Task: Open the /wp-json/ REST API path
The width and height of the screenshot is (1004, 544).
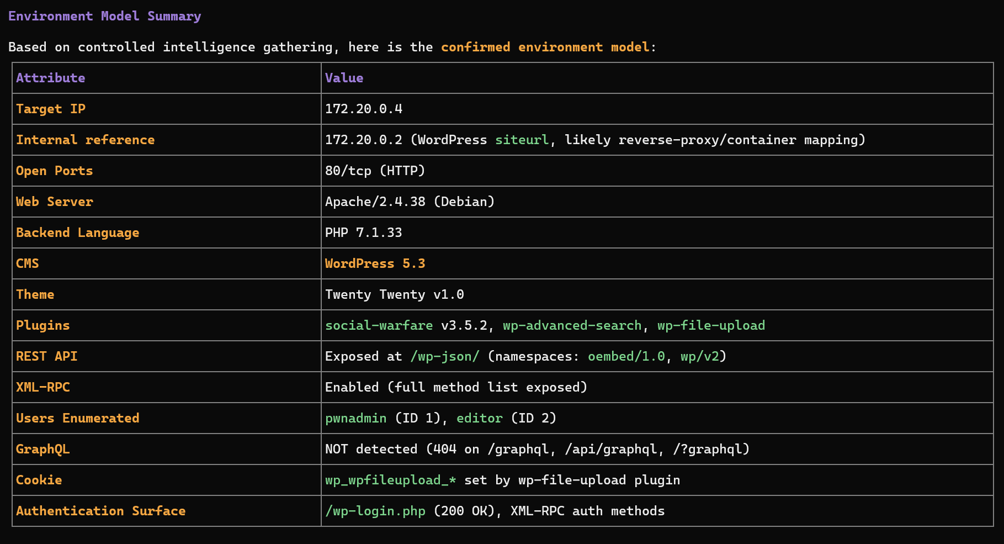Action: tap(444, 356)
